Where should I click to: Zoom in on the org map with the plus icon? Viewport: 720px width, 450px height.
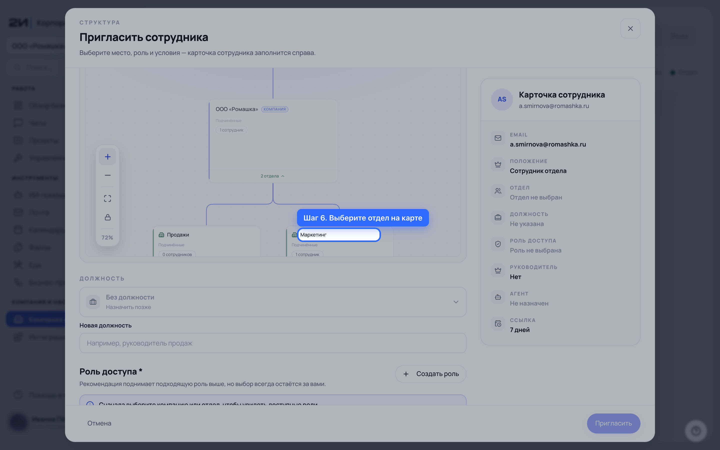(107, 156)
